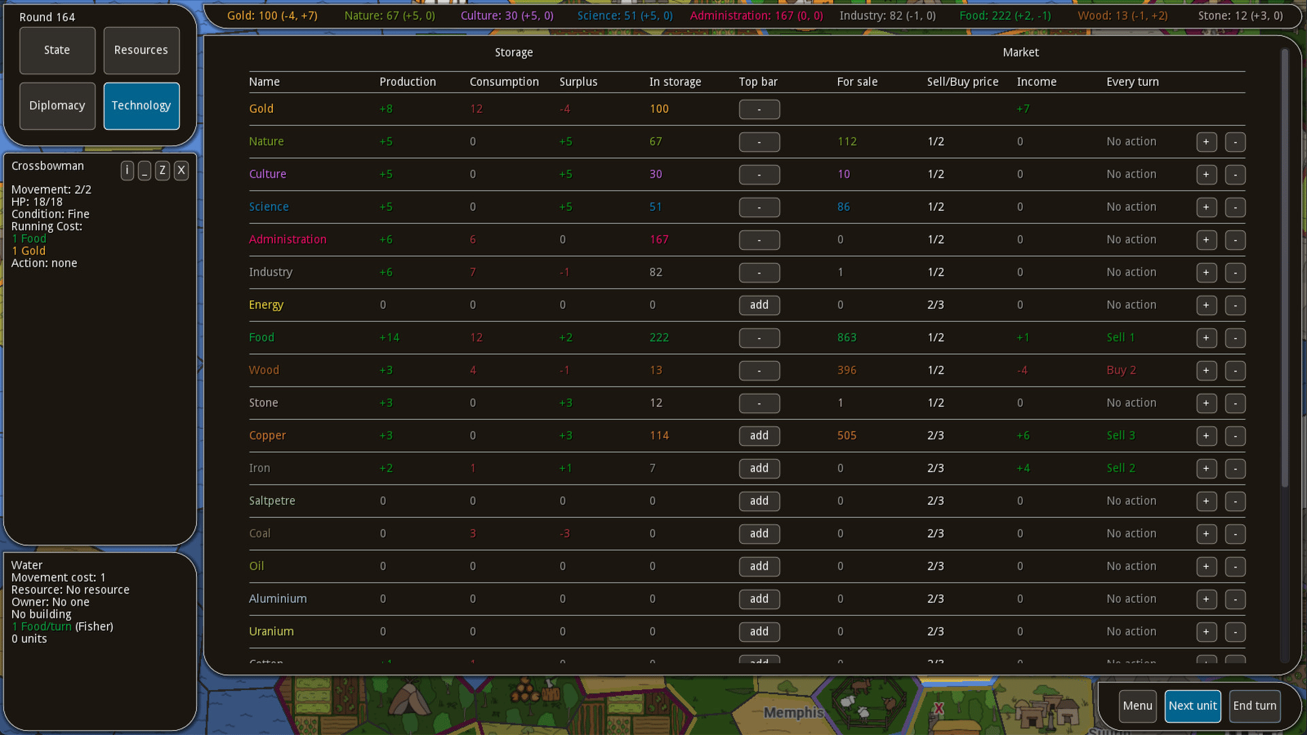Click the Crossbowman 'Z' sleep icon
Screen dimensions: 1307x735
[x=162, y=170]
